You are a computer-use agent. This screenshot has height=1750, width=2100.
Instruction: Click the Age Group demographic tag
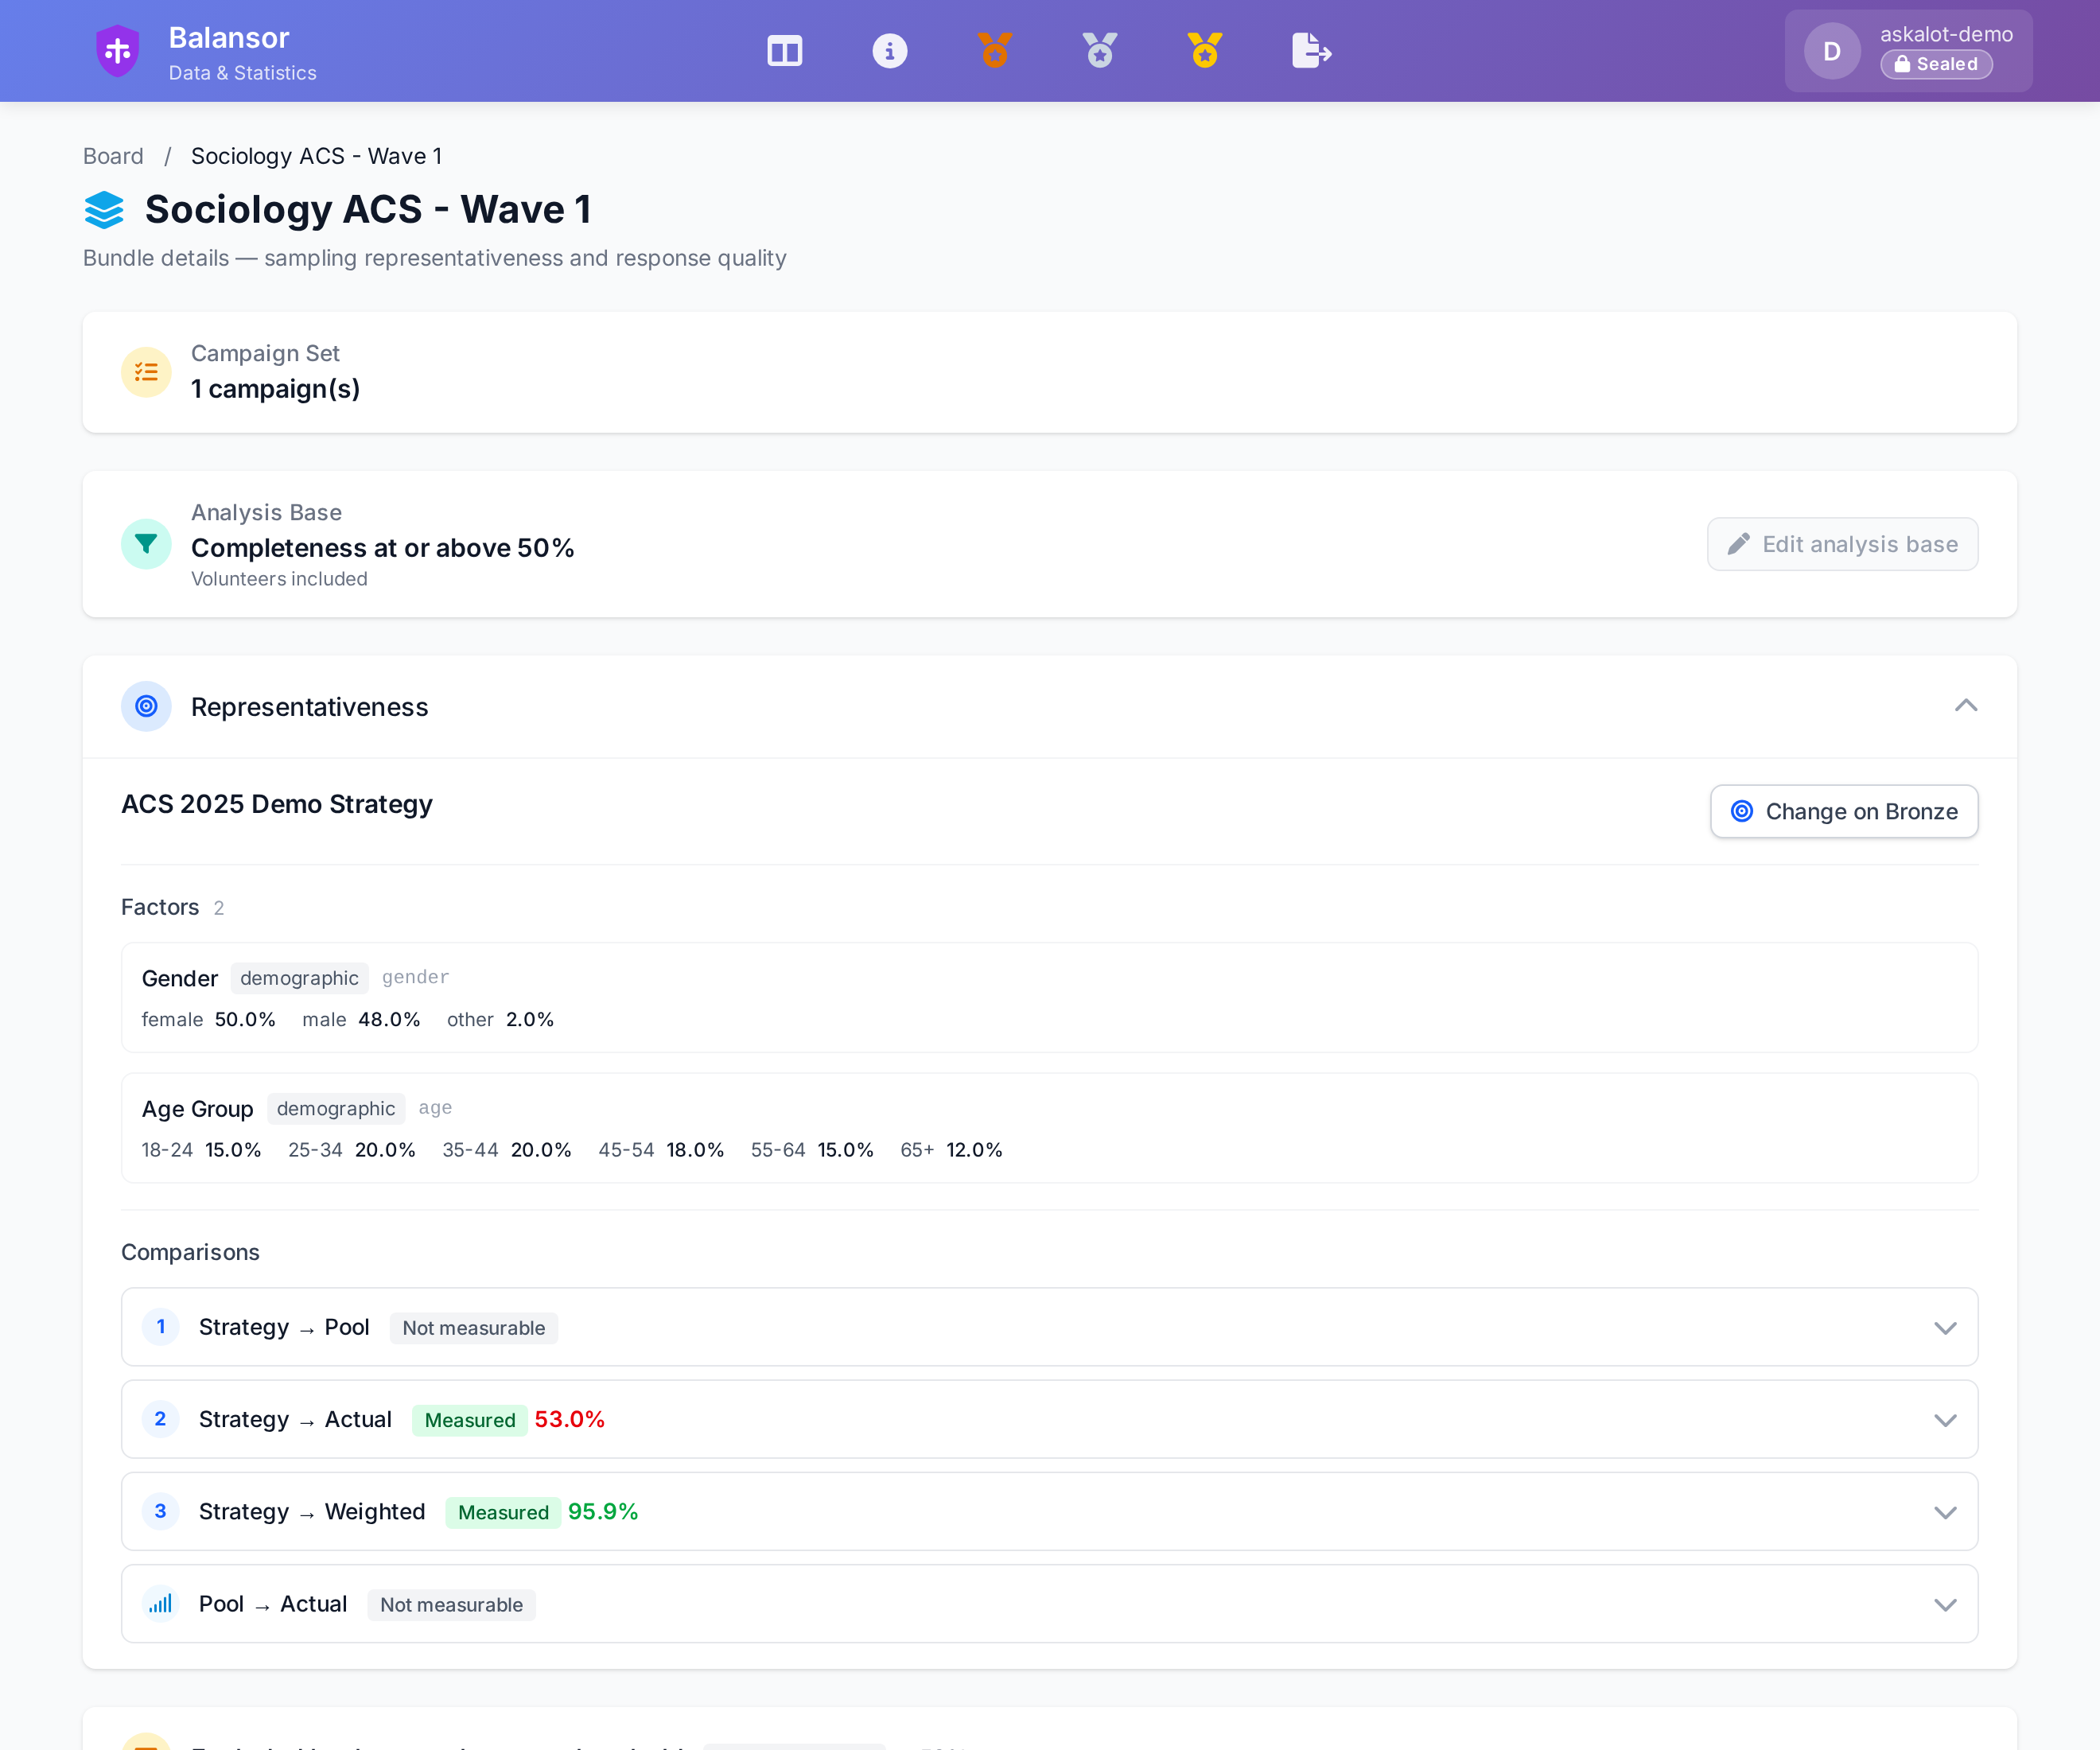(x=336, y=1108)
